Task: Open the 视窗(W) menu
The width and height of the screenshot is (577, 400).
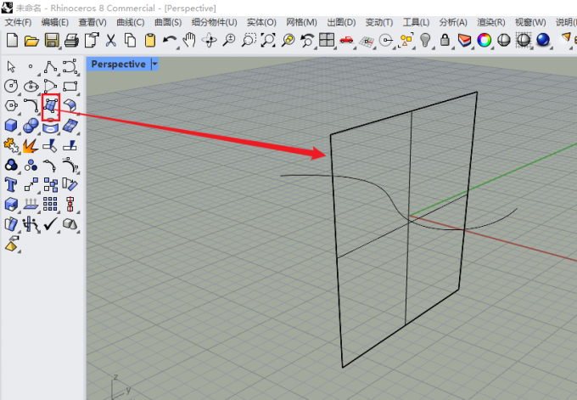Action: coord(530,22)
